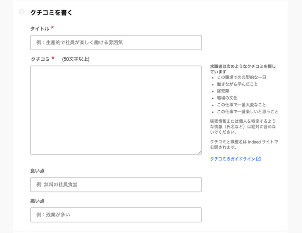302x233 pixels.
Task: Click the タイトル field label
Action: pos(39,29)
